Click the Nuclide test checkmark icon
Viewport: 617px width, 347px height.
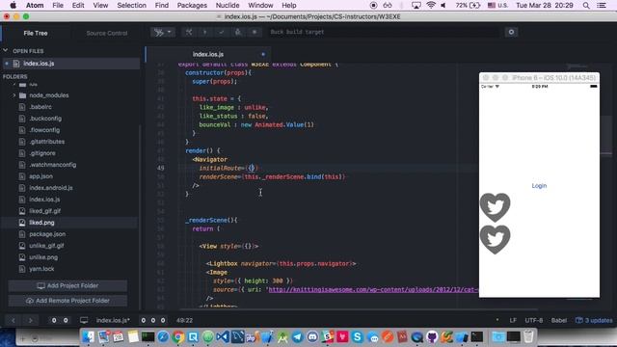(222, 32)
